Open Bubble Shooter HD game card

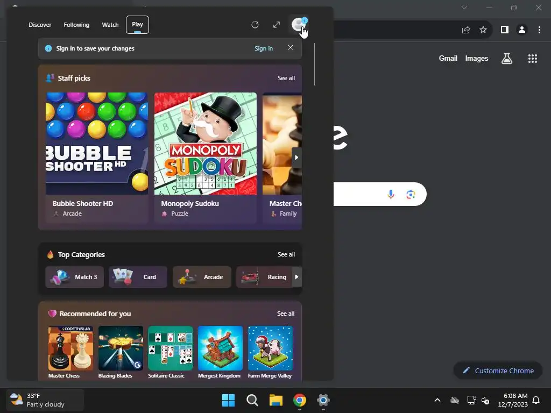click(x=97, y=158)
